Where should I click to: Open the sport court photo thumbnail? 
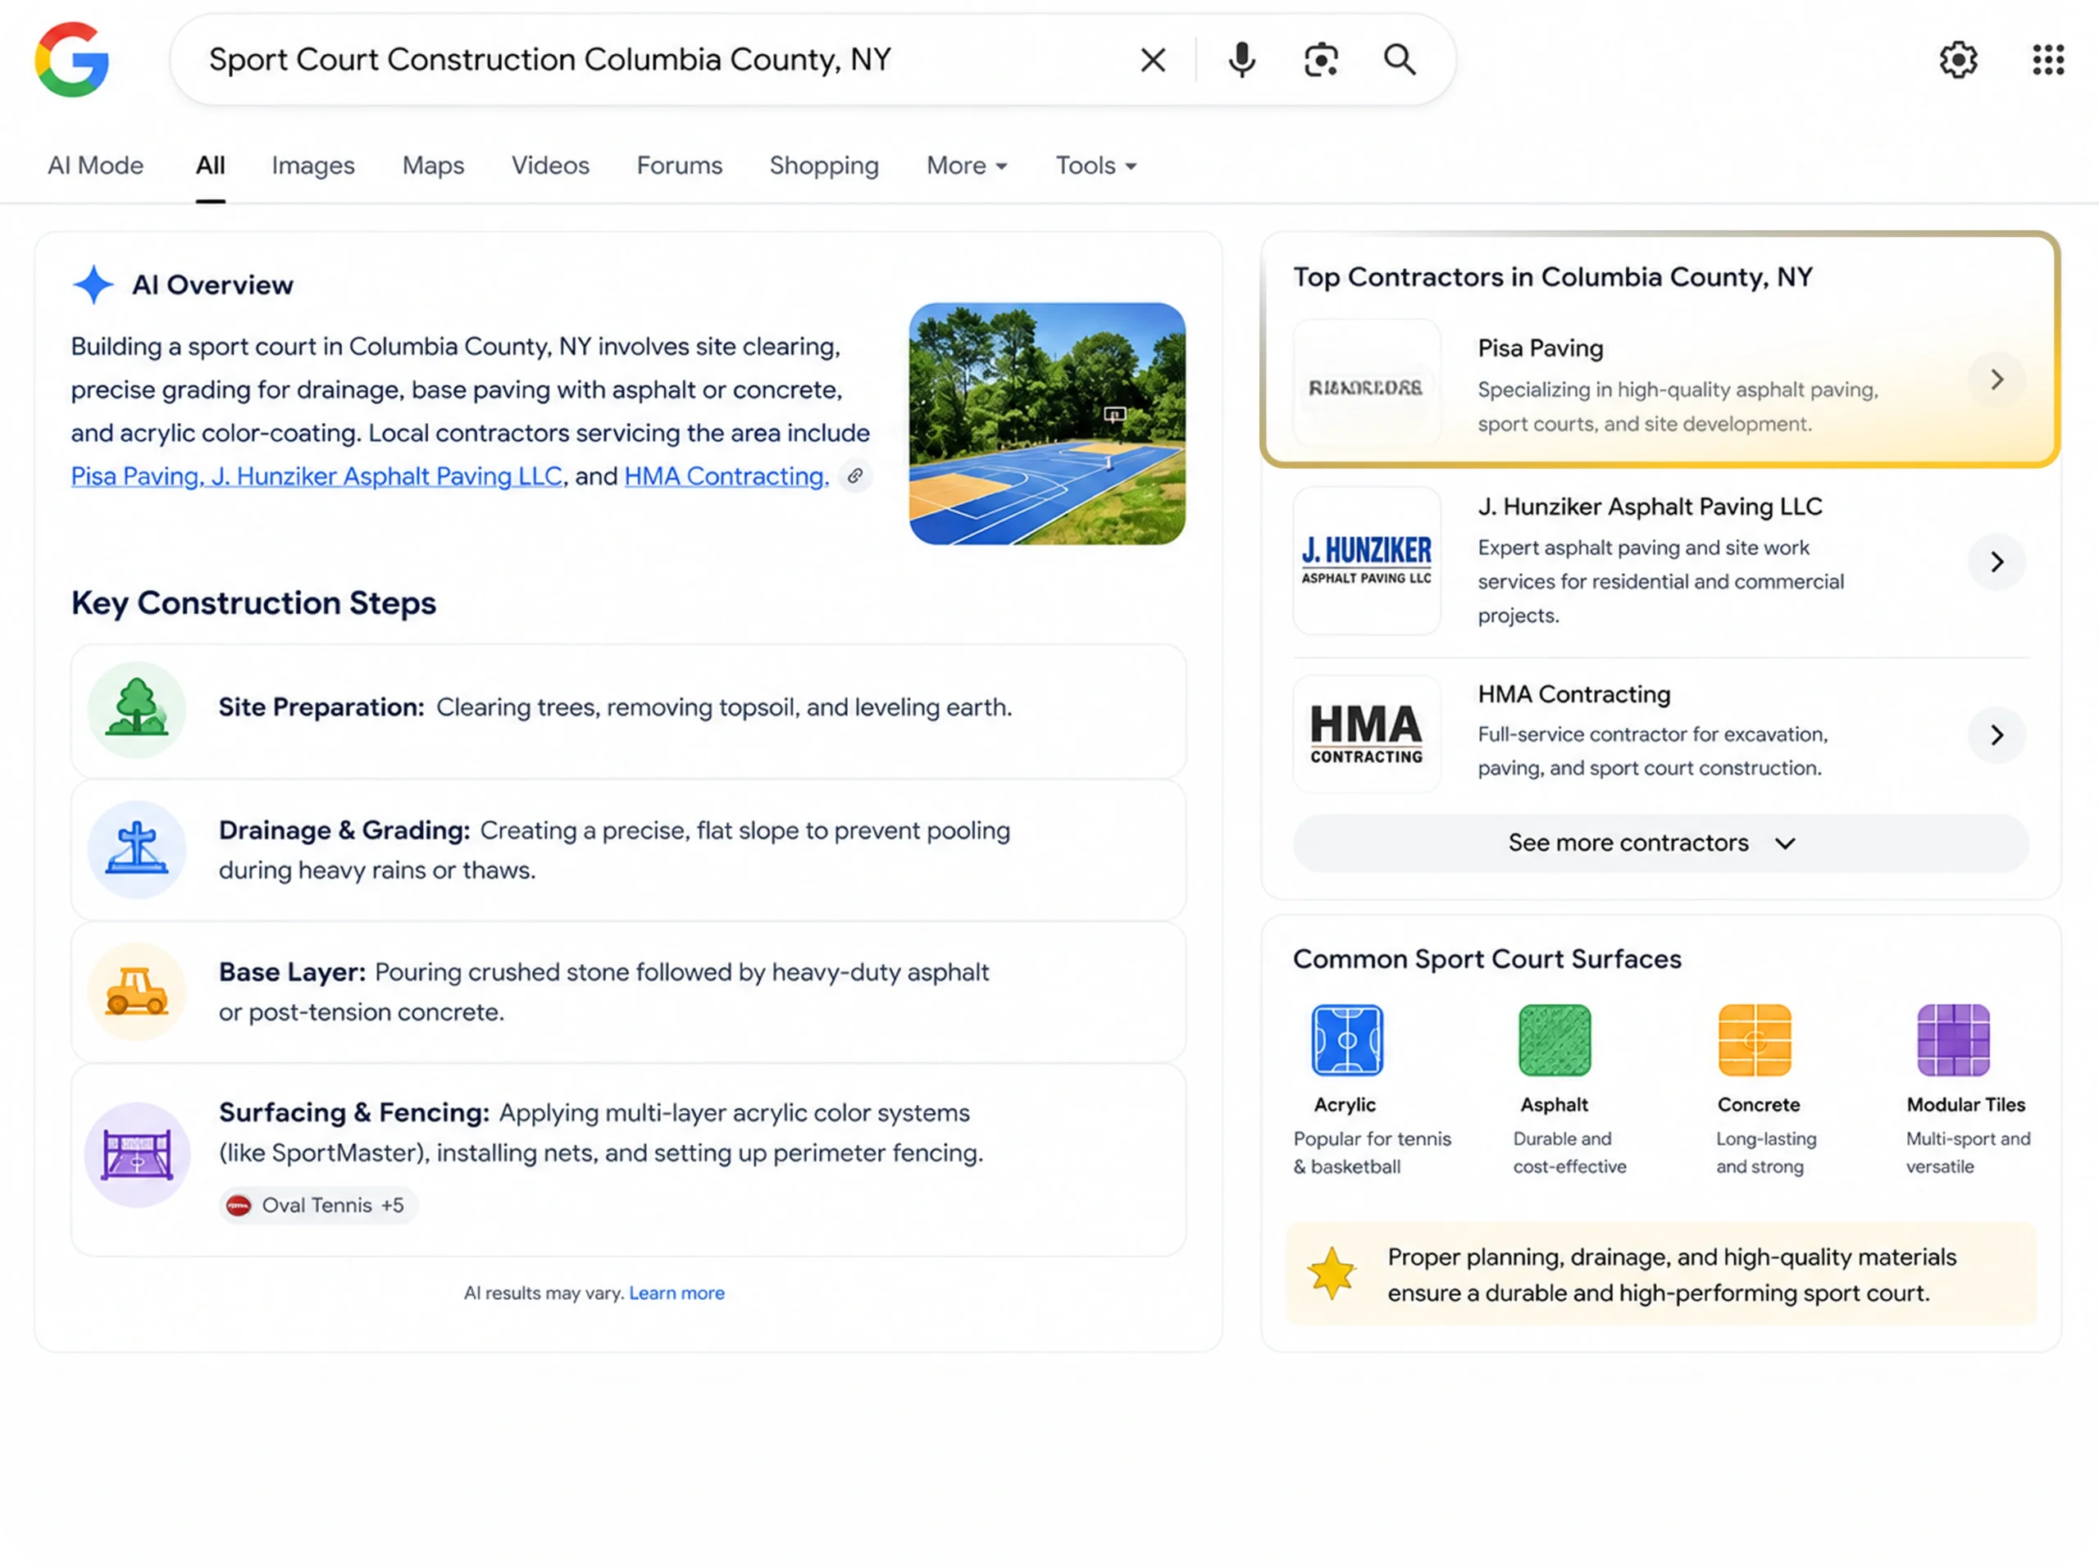1047,424
